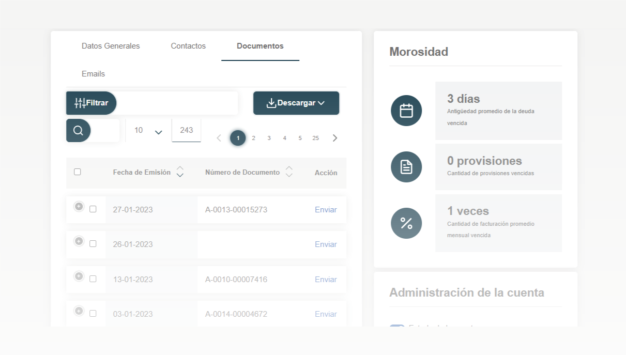The width and height of the screenshot is (626, 355).
Task: Sort by Número de Documento arrows
Action: [289, 172]
